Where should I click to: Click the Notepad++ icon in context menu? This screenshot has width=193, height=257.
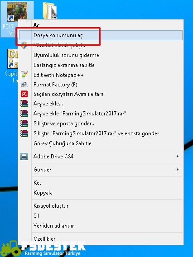click(x=24, y=75)
